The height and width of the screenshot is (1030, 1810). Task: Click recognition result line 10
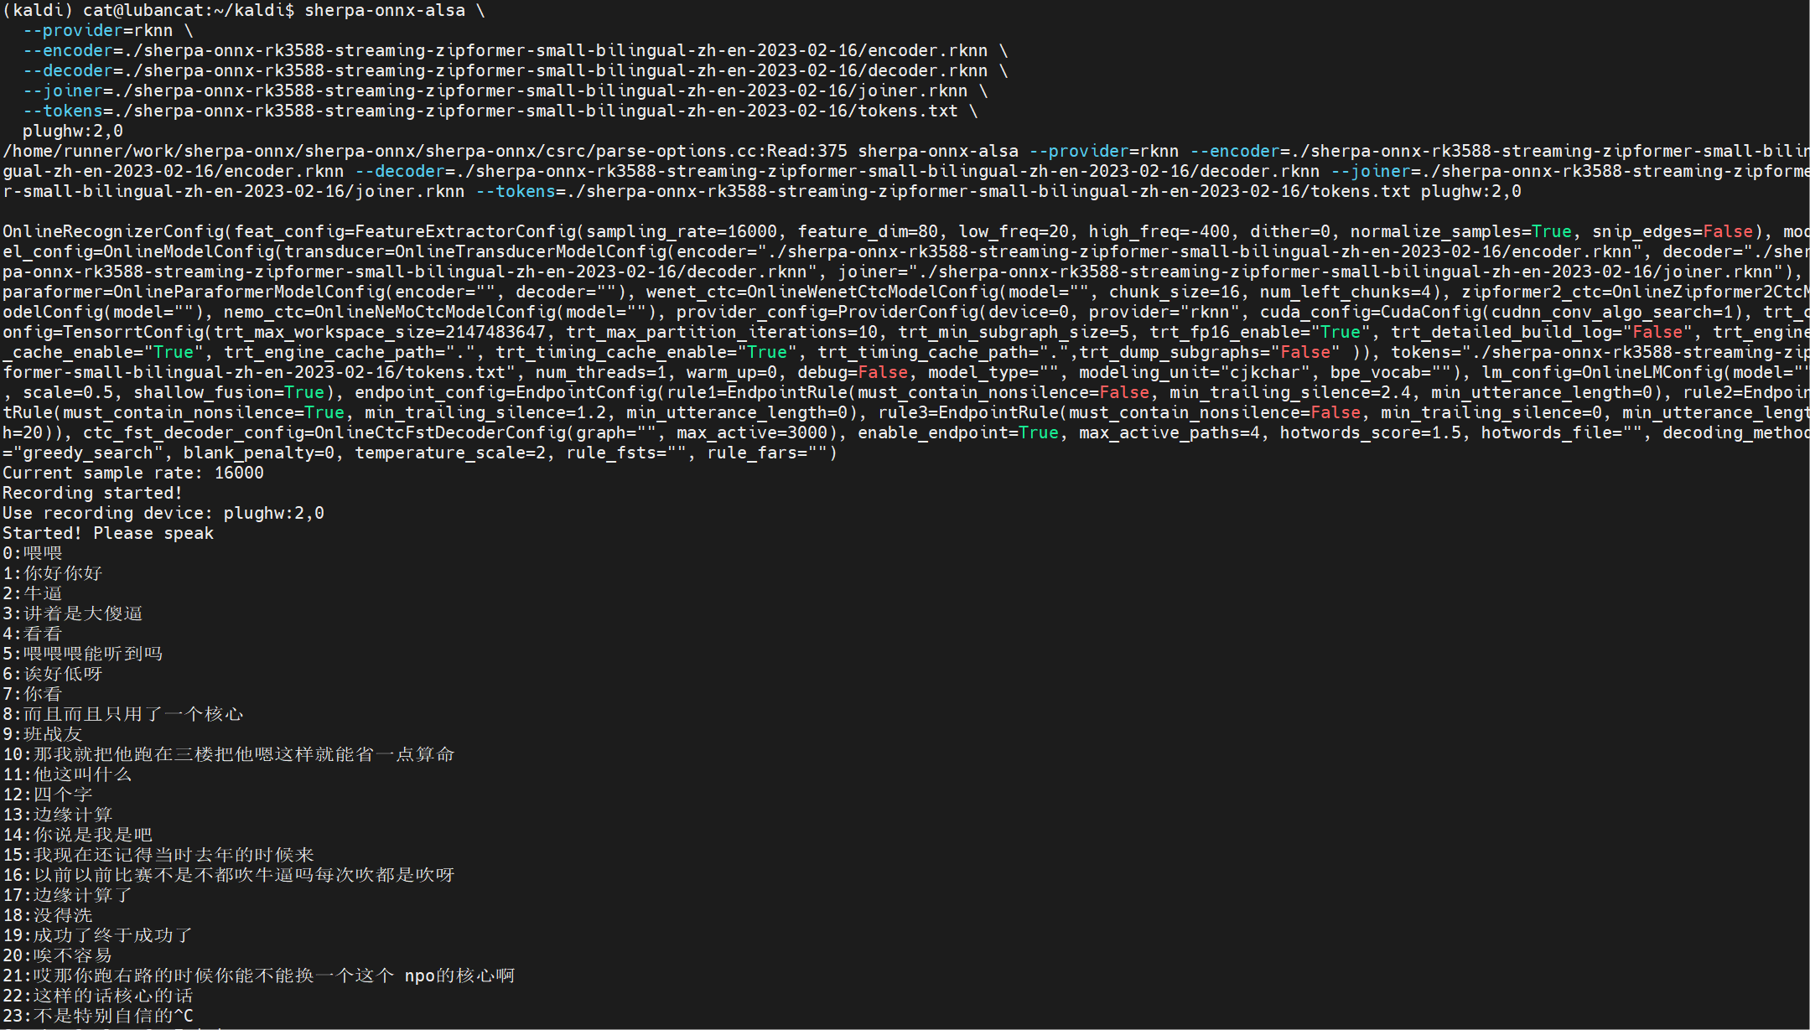coord(228,754)
